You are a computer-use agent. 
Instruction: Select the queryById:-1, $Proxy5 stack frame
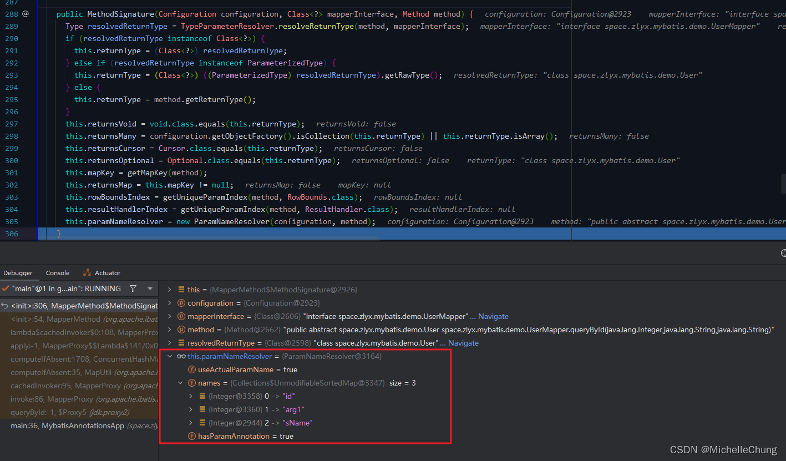point(79,412)
